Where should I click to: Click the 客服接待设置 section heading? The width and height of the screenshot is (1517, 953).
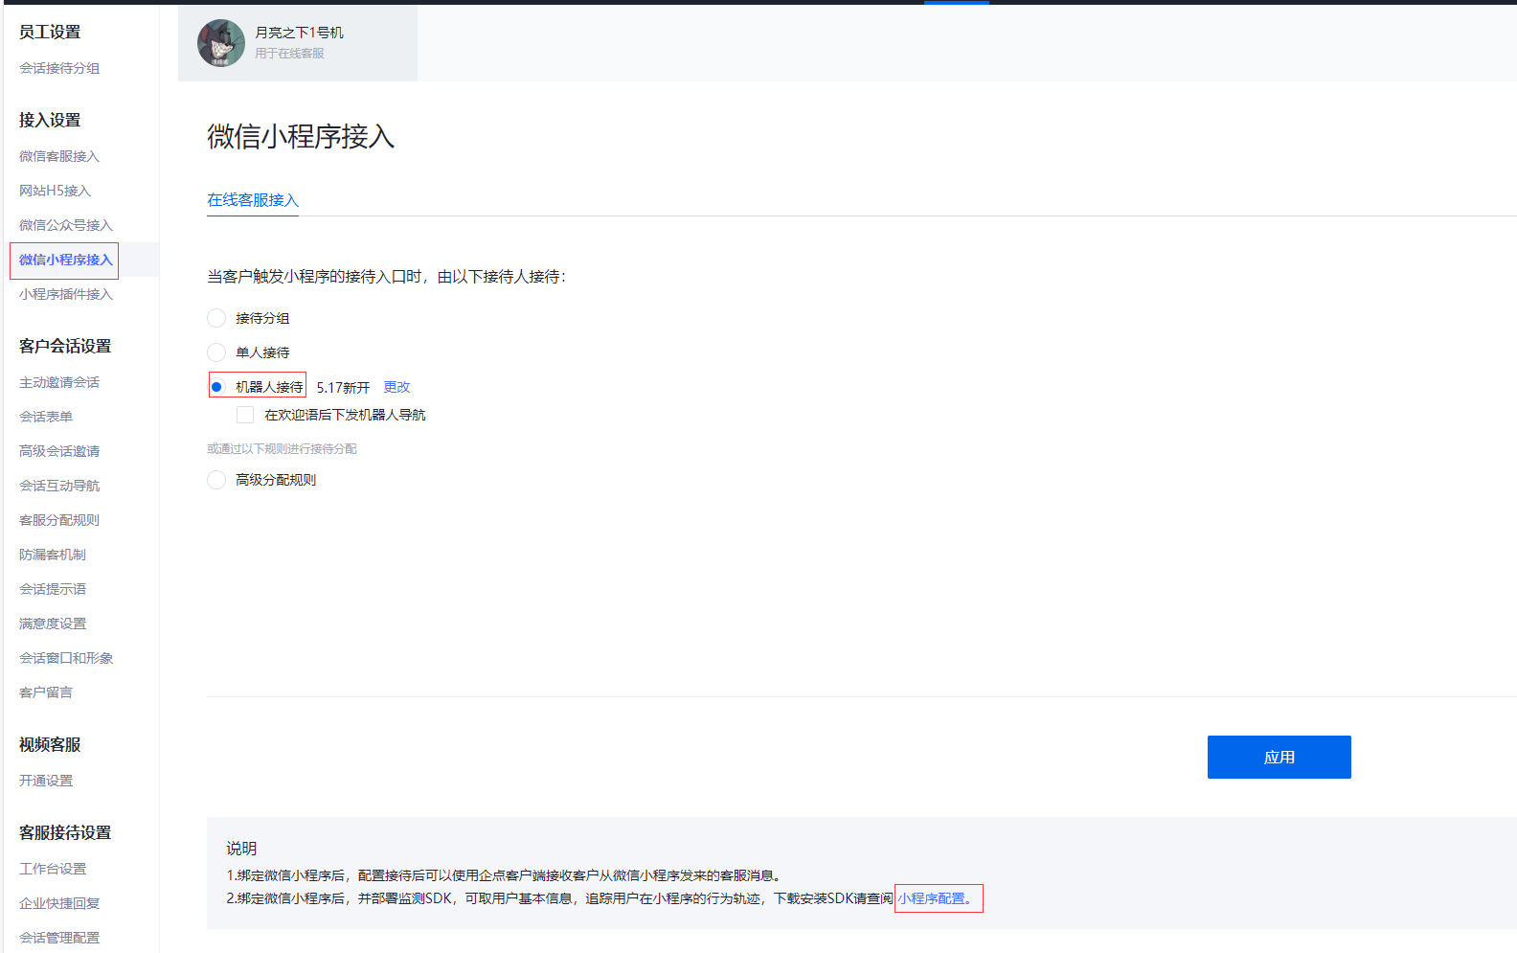click(x=65, y=832)
